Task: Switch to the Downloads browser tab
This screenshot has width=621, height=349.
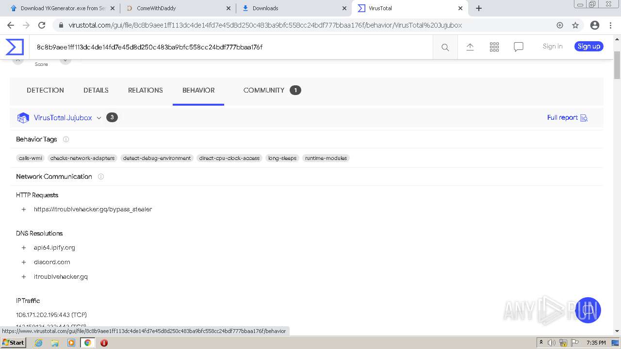Action: (294, 8)
